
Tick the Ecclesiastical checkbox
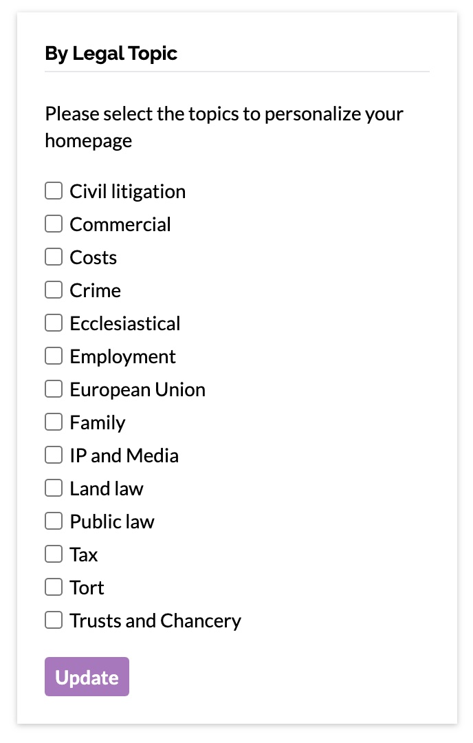point(54,323)
